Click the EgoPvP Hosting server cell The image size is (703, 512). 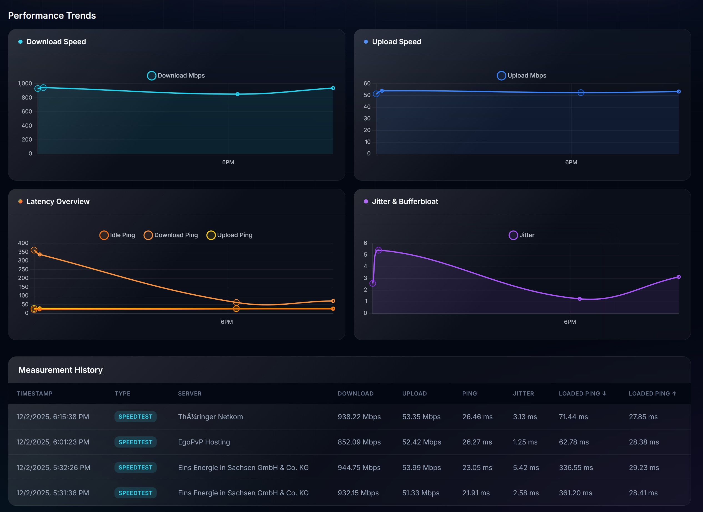[x=204, y=442]
